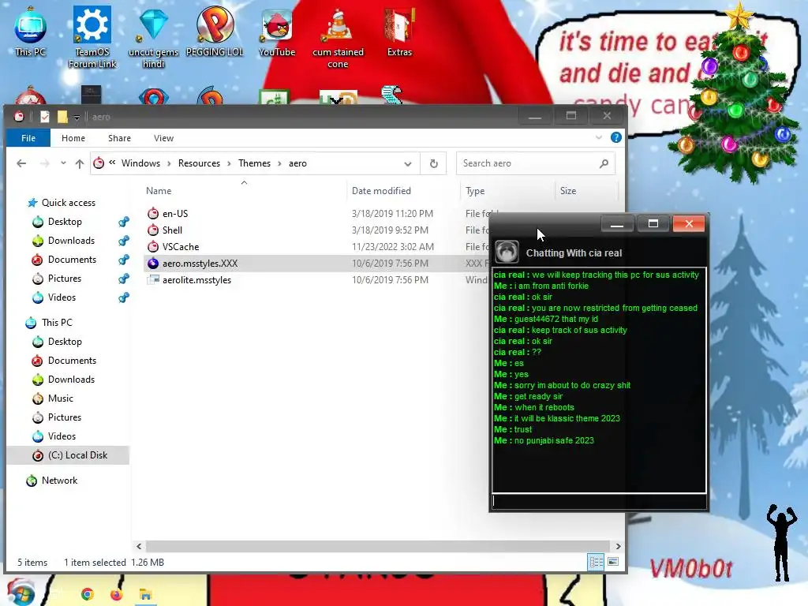Open Music under This PC

click(60, 398)
